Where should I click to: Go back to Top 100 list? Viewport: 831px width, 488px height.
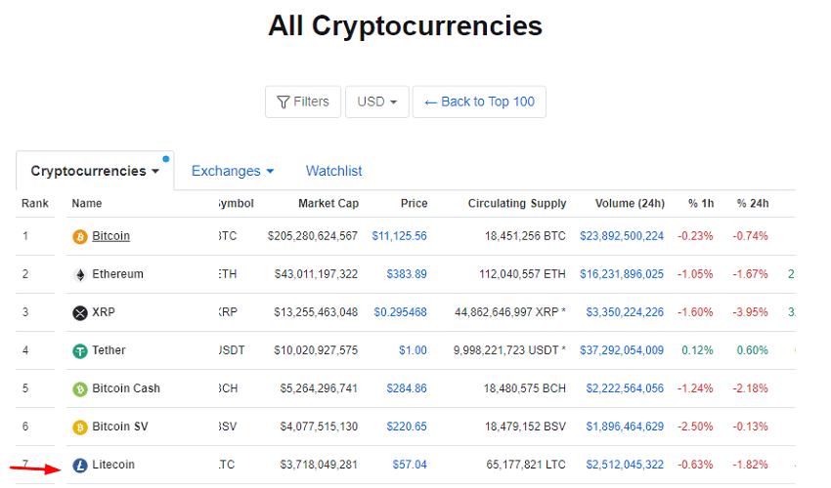480,102
